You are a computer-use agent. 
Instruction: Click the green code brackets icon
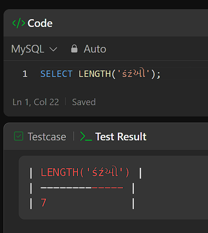tap(19, 23)
